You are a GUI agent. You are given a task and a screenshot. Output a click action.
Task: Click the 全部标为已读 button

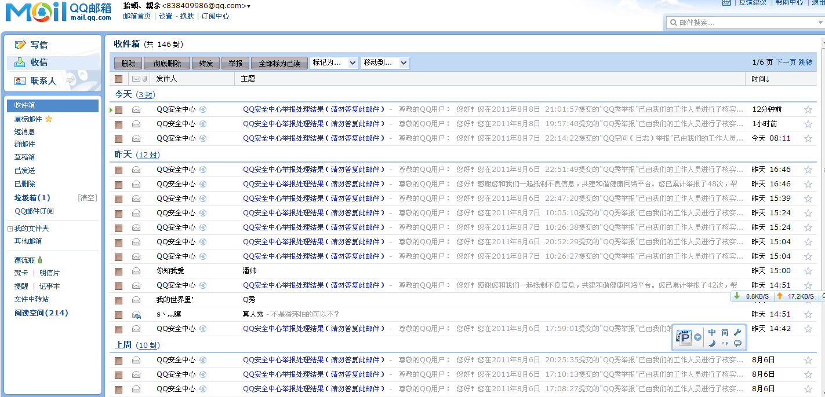tap(279, 64)
